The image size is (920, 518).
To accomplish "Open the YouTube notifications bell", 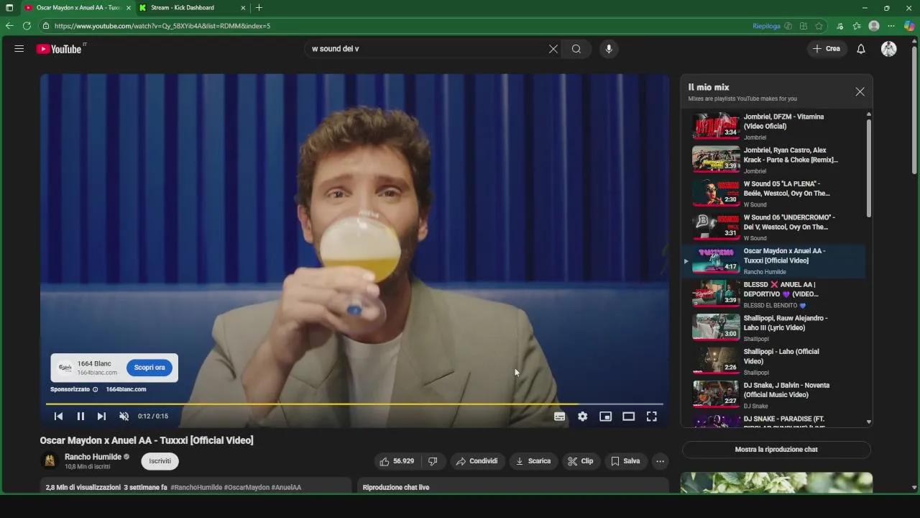I will pyautogui.click(x=861, y=49).
